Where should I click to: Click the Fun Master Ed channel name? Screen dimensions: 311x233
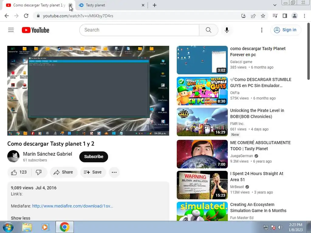pyautogui.click(x=242, y=218)
